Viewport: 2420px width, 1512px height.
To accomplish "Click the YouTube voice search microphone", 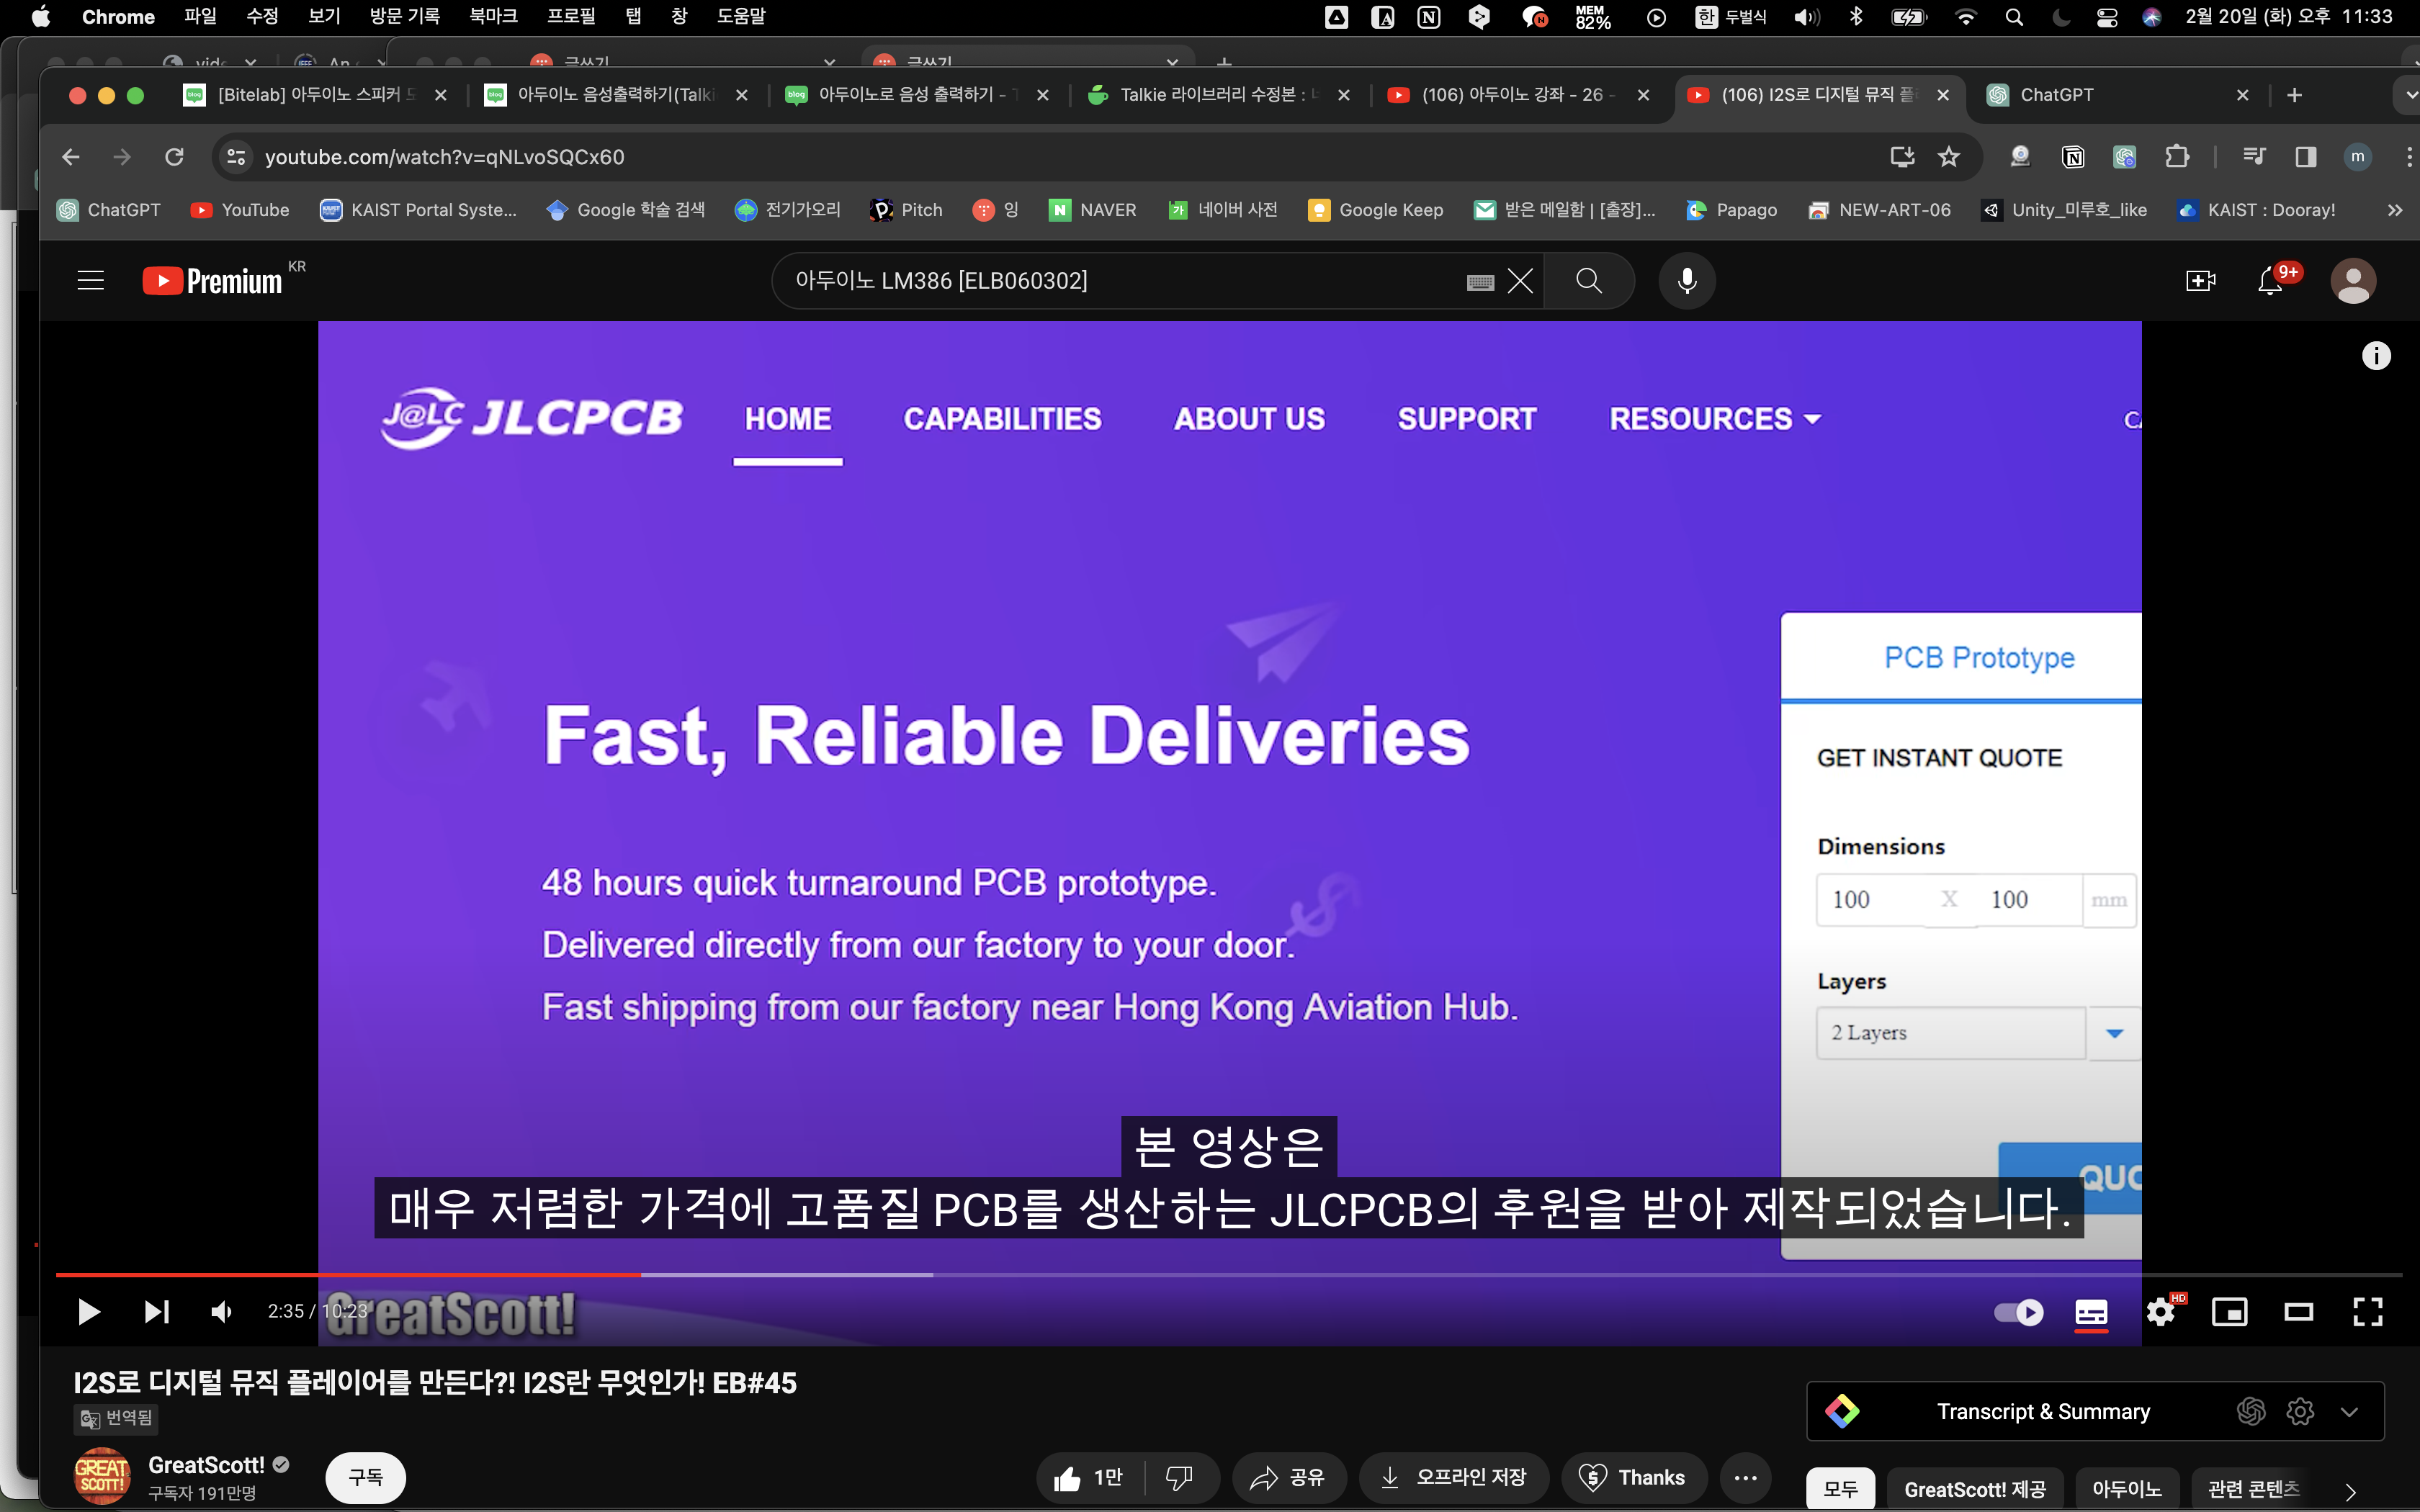I will click(x=1686, y=281).
